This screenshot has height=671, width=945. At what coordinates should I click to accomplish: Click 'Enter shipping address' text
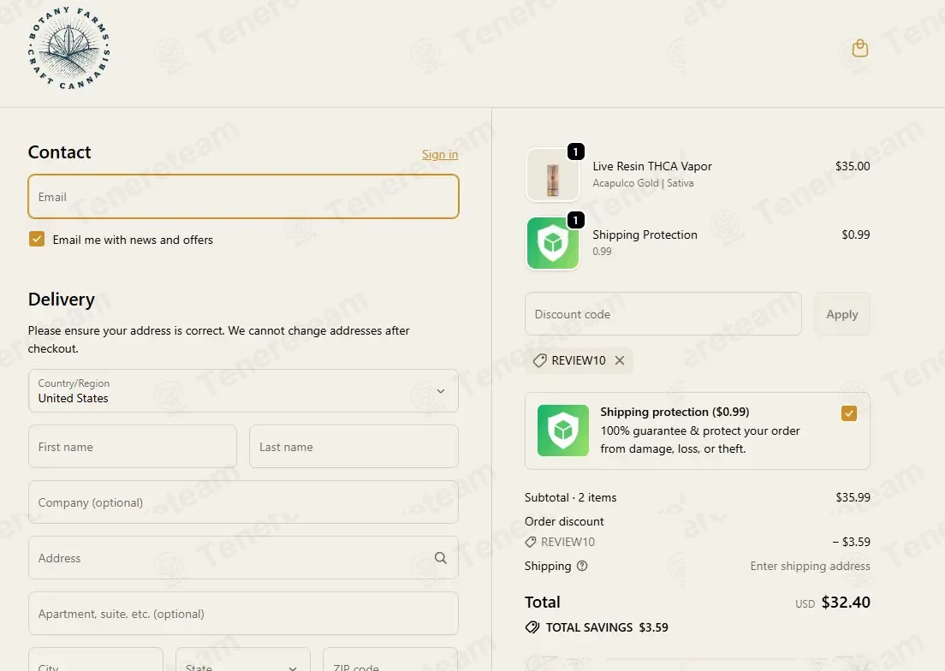[x=810, y=566]
